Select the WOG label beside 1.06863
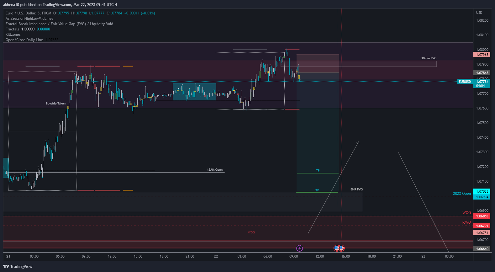The height and width of the screenshot is (272, 495). point(466,213)
